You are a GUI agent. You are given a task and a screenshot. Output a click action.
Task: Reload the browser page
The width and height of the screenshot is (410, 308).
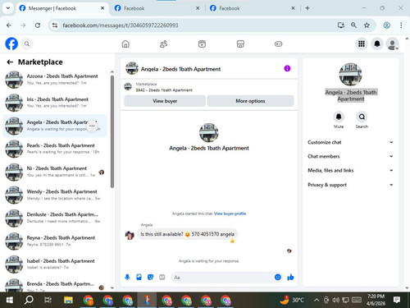click(38, 25)
